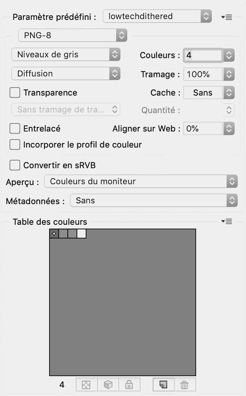Check Incorporer le profil de couleur
The image size is (246, 396).
coord(15,145)
